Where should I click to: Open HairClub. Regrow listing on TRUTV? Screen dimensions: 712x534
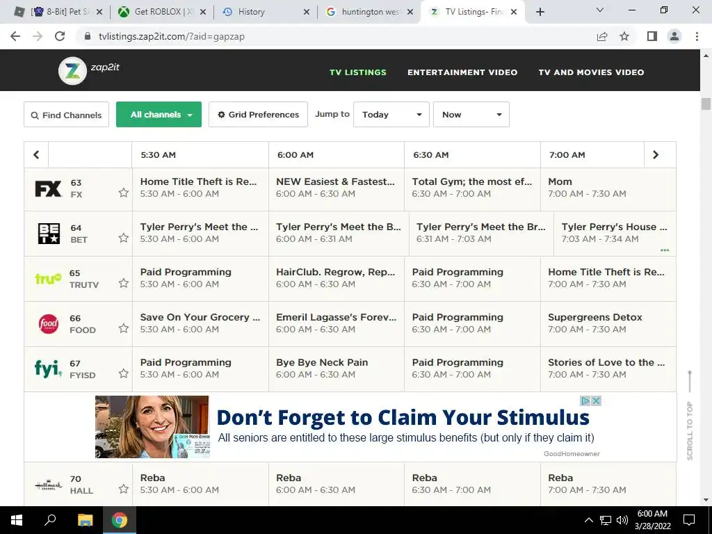(337, 278)
